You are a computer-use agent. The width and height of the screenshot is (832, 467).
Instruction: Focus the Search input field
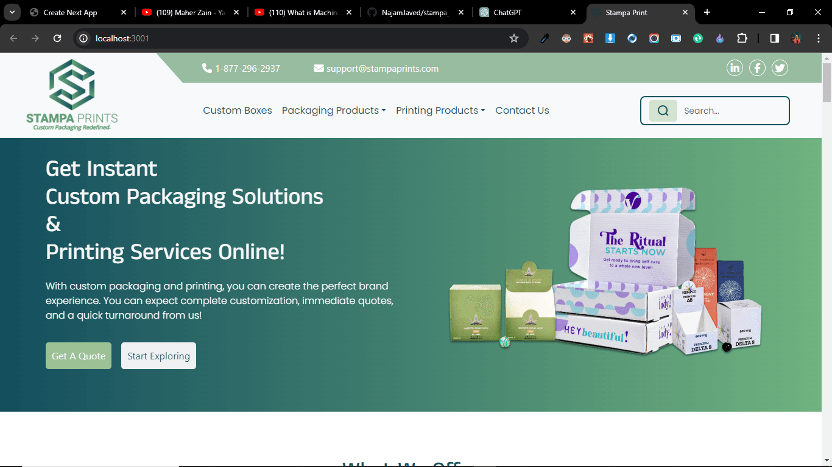pos(731,111)
